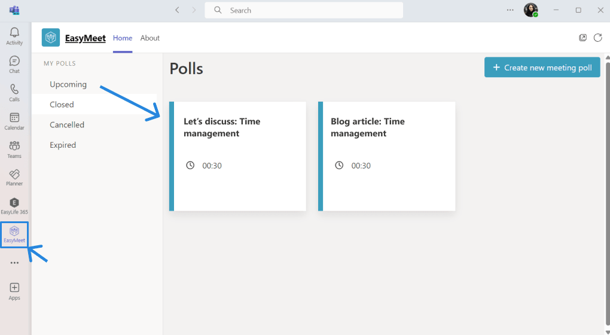Screen dimensions: 610x335
Task: Select the EasyMeet app icon in the sidebar
Action: pyautogui.click(x=14, y=233)
